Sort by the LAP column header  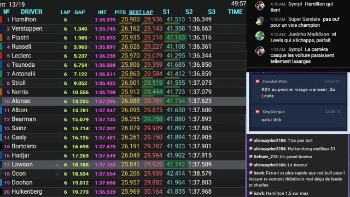click(66, 12)
